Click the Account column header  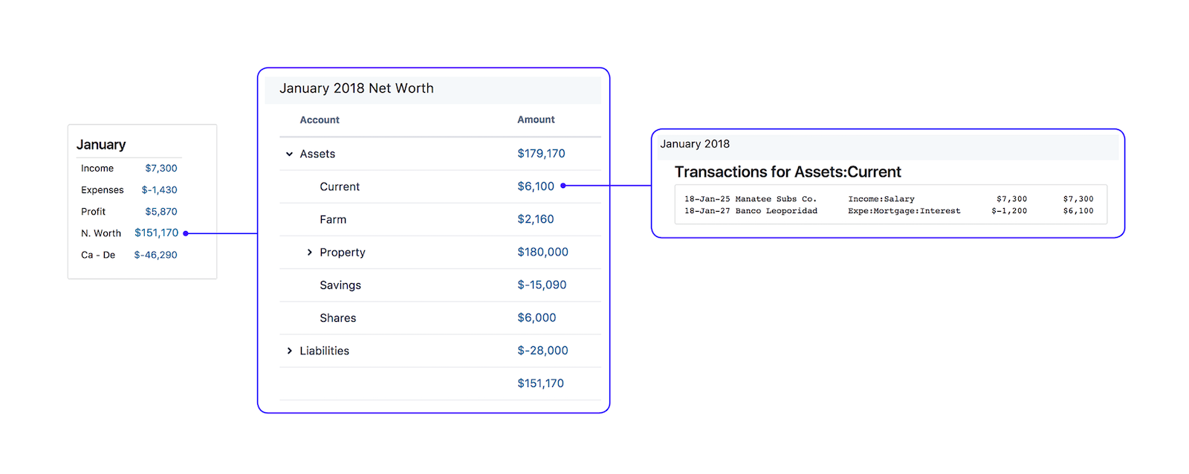click(x=320, y=120)
